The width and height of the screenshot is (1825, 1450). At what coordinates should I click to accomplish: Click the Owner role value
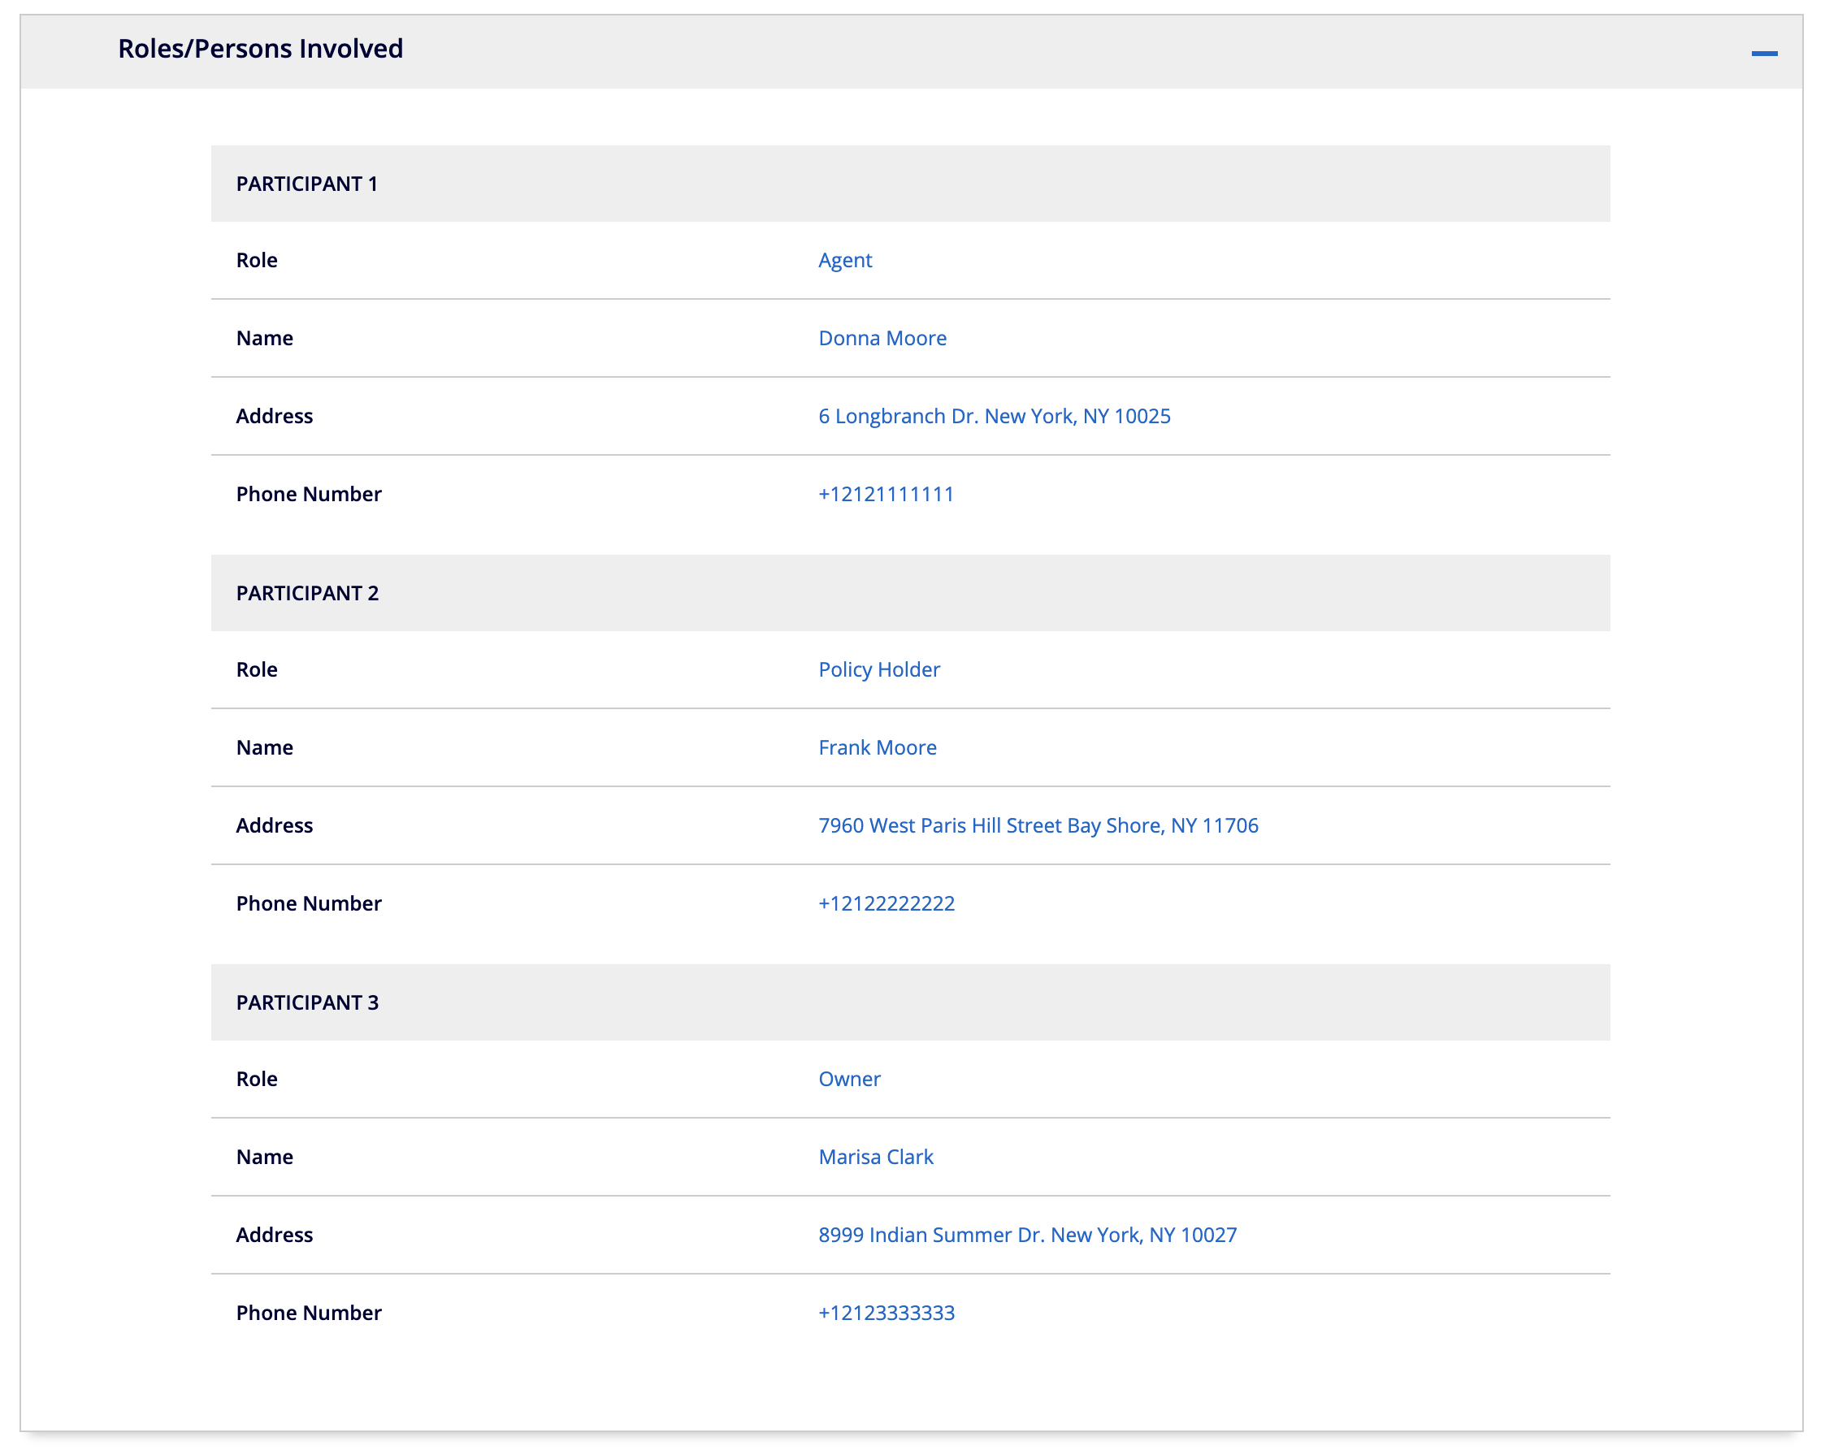(x=848, y=1078)
